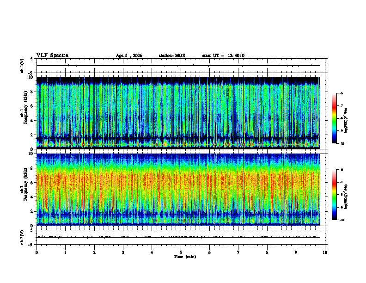Click the Apr. 5, 2026 date label
This screenshot has width=366, height=283.
(129, 55)
